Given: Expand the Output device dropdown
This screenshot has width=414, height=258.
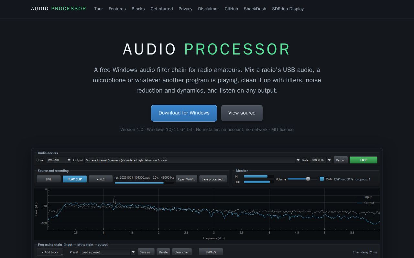Looking at the screenshot, I should (x=192, y=160).
